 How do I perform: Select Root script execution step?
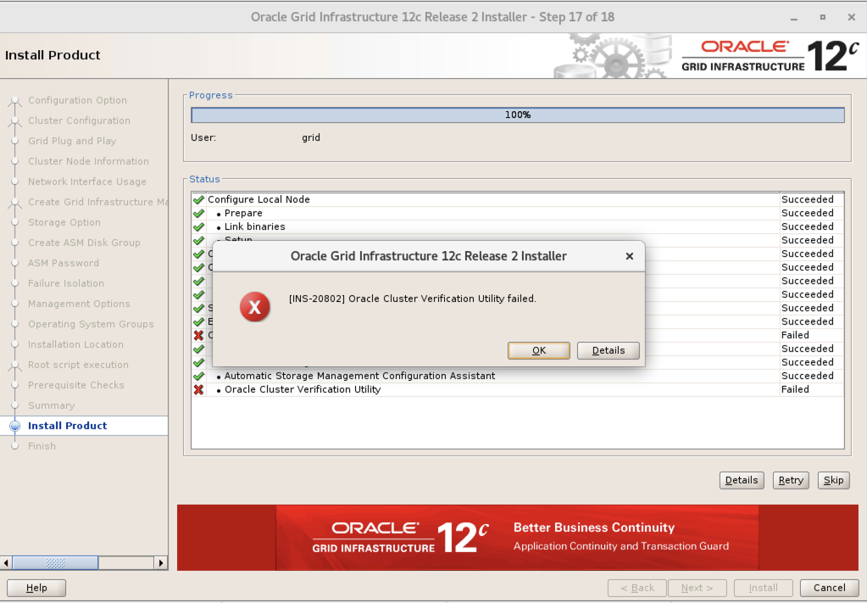pyautogui.click(x=78, y=366)
